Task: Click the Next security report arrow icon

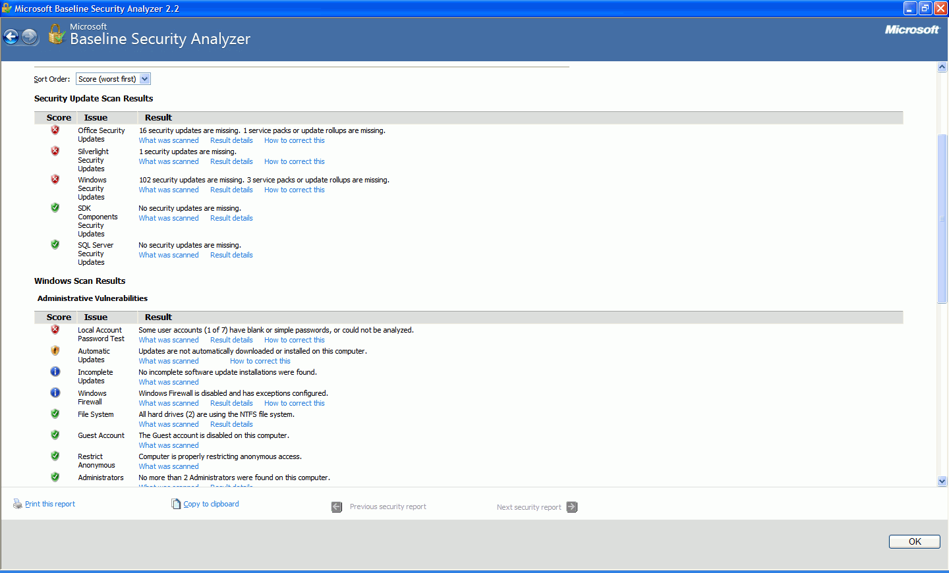Action: tap(572, 506)
